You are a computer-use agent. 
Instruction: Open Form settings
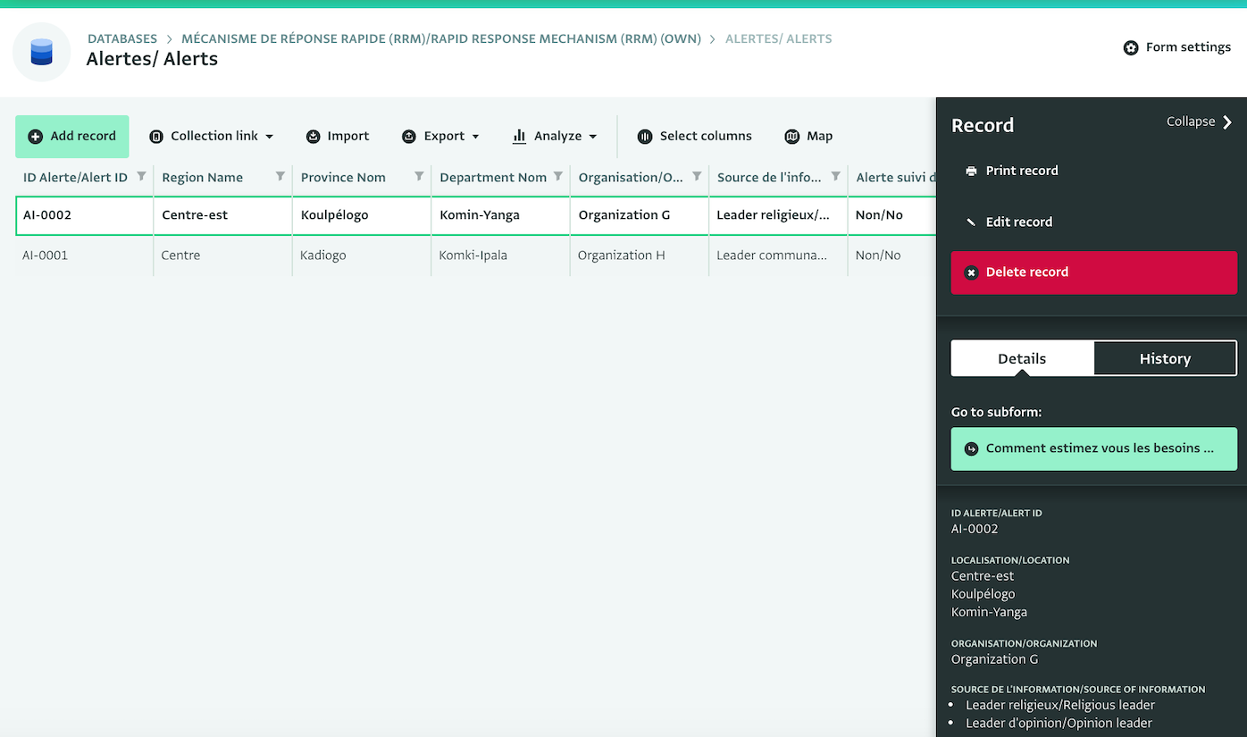point(1177,47)
